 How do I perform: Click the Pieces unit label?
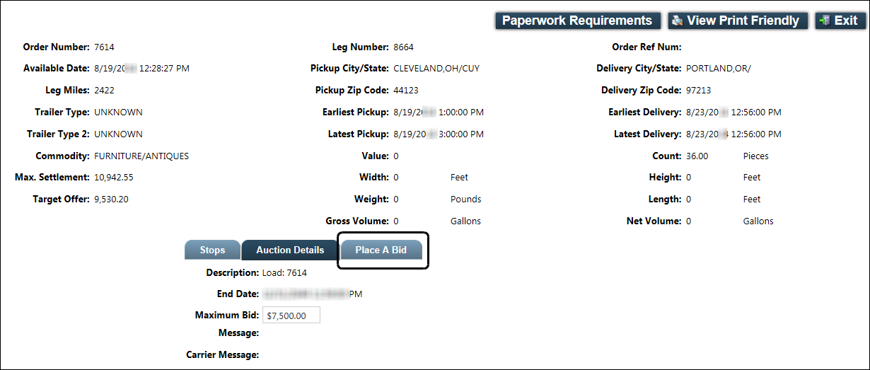click(x=755, y=156)
